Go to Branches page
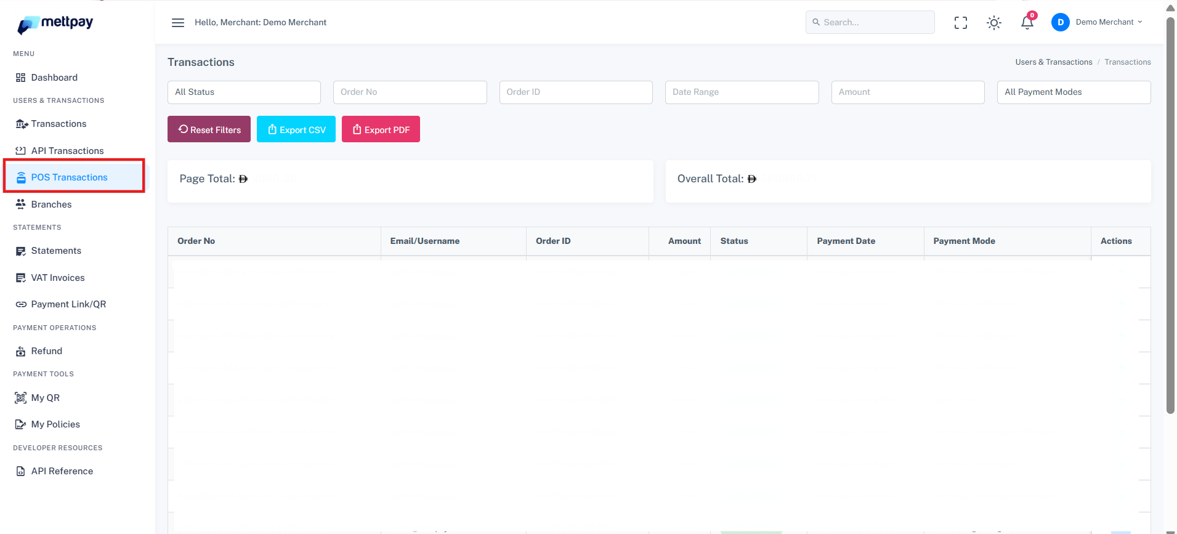 point(51,204)
